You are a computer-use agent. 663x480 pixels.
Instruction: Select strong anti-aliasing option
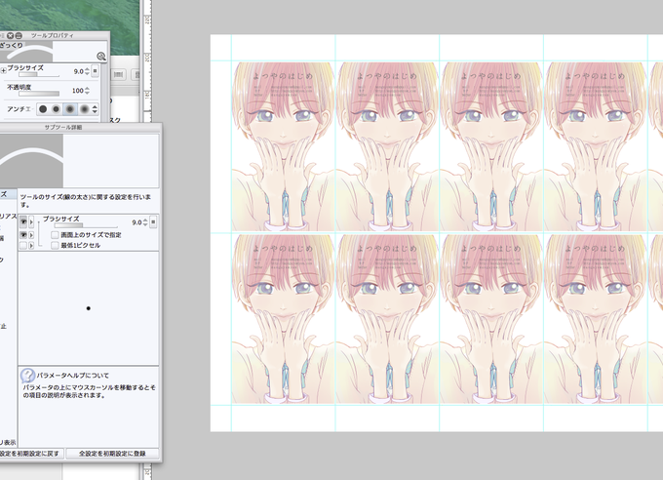[x=84, y=109]
